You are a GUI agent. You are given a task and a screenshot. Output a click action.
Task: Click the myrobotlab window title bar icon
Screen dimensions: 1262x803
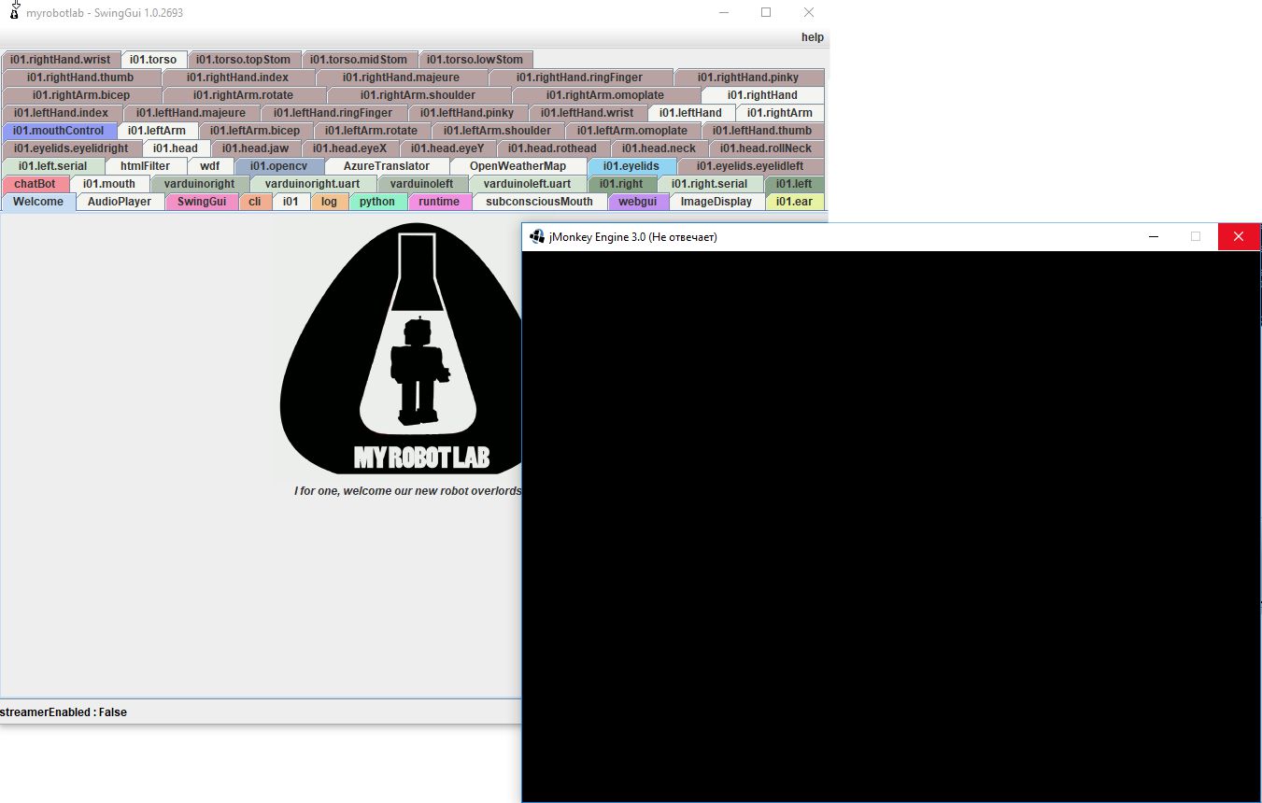tap(14, 12)
